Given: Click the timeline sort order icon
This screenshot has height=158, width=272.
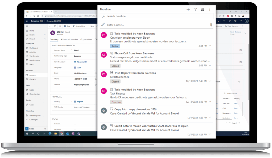Looking at the screenshot, I should pyautogui.click(x=202, y=10).
